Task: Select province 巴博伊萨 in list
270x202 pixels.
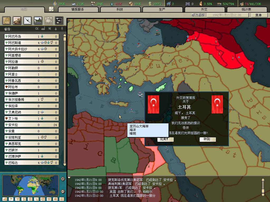Action: pyautogui.click(x=32, y=156)
